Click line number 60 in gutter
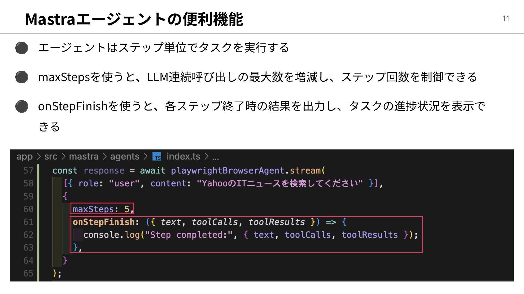This screenshot has height=294, width=524. [x=28, y=209]
